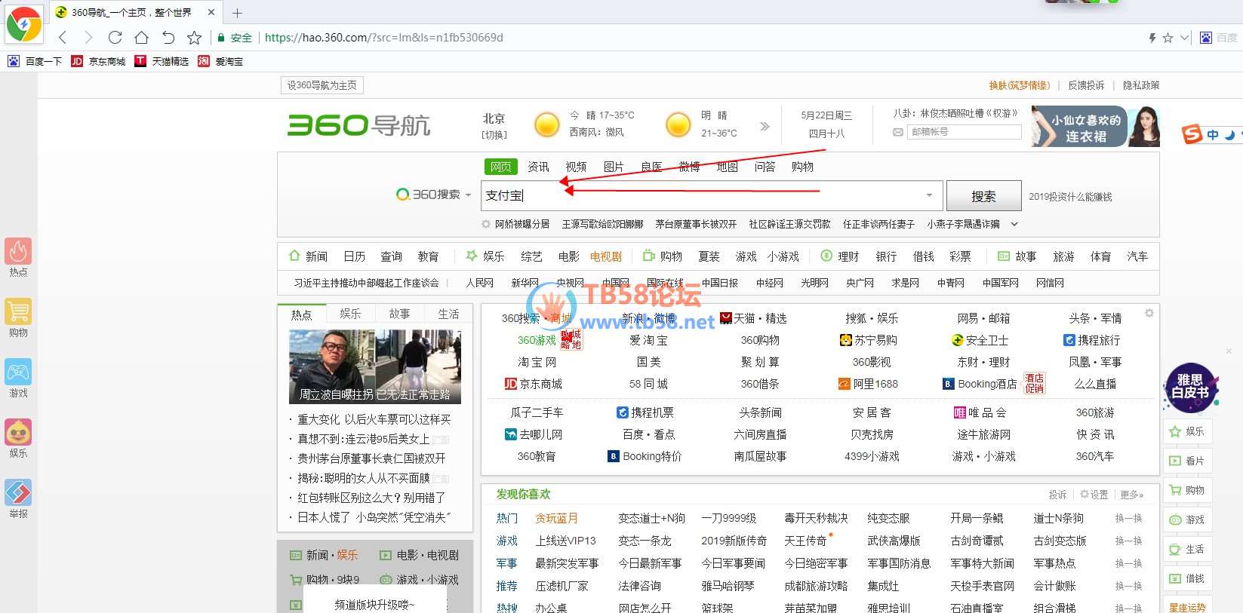Bookmark page with star icon

pyautogui.click(x=194, y=38)
